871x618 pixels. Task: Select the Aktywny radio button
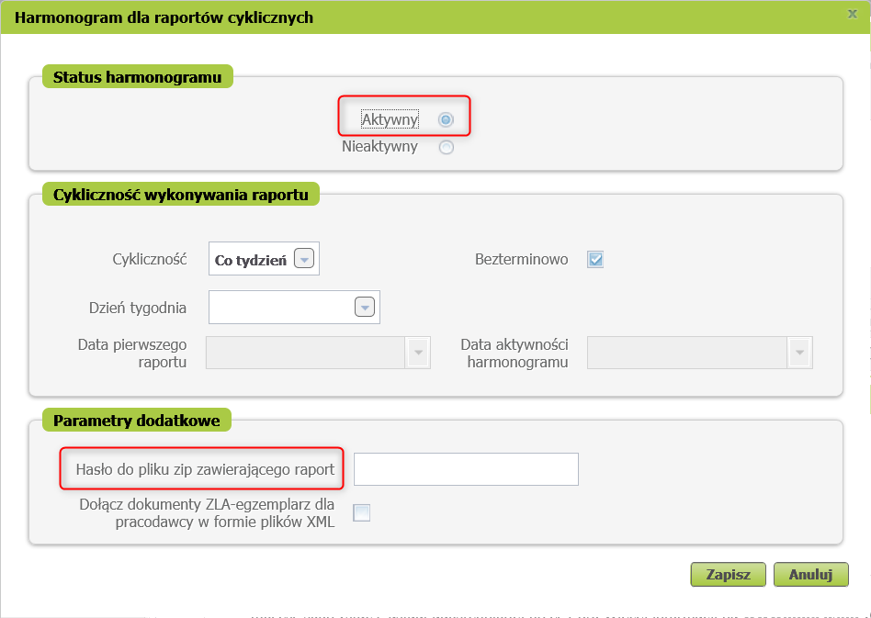click(446, 119)
